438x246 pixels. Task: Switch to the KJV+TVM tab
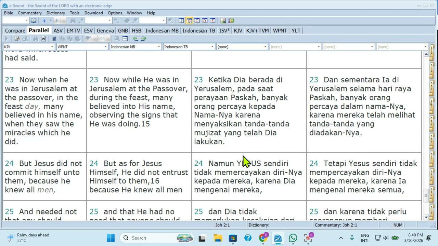coord(257,30)
